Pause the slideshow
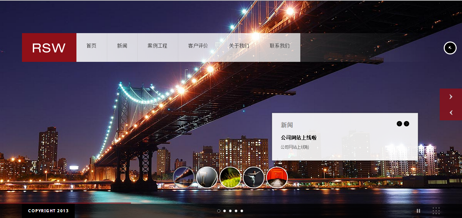The width and height of the screenshot is (462, 218). pos(418,211)
